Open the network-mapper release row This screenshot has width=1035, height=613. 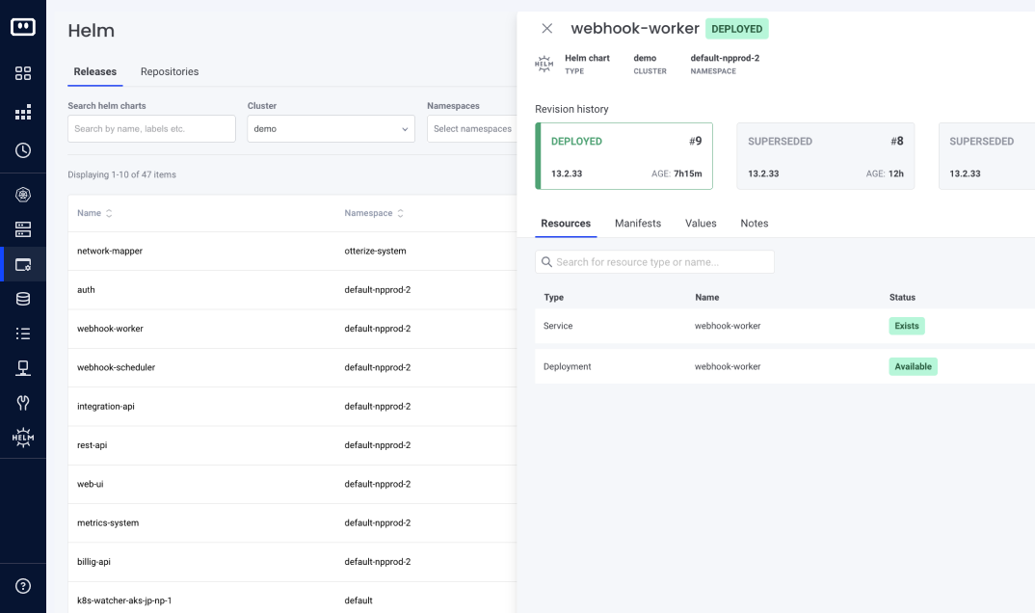(x=292, y=251)
